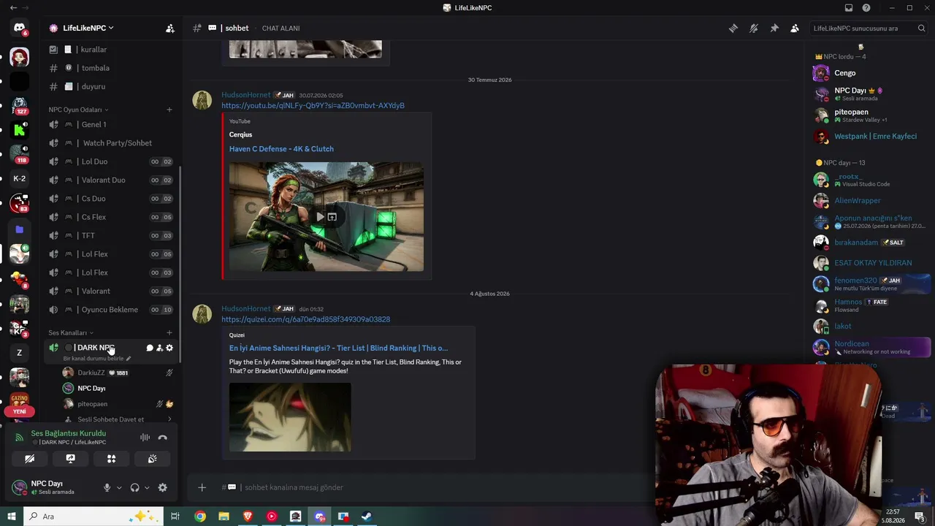Invite people to LifeLikeNPC server

tap(170, 28)
